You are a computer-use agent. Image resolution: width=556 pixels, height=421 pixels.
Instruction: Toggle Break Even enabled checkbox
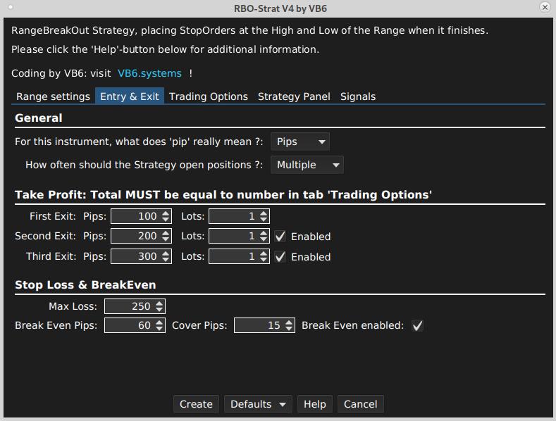point(417,325)
